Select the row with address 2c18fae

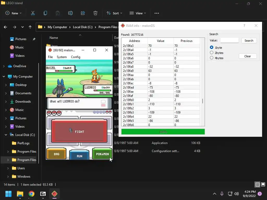tap(160, 91)
